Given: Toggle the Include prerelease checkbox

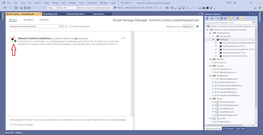Looking at the screenshot, I should point(71,26).
